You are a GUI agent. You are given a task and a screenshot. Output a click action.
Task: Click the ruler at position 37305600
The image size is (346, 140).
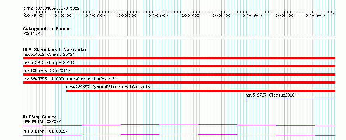tap(252, 16)
